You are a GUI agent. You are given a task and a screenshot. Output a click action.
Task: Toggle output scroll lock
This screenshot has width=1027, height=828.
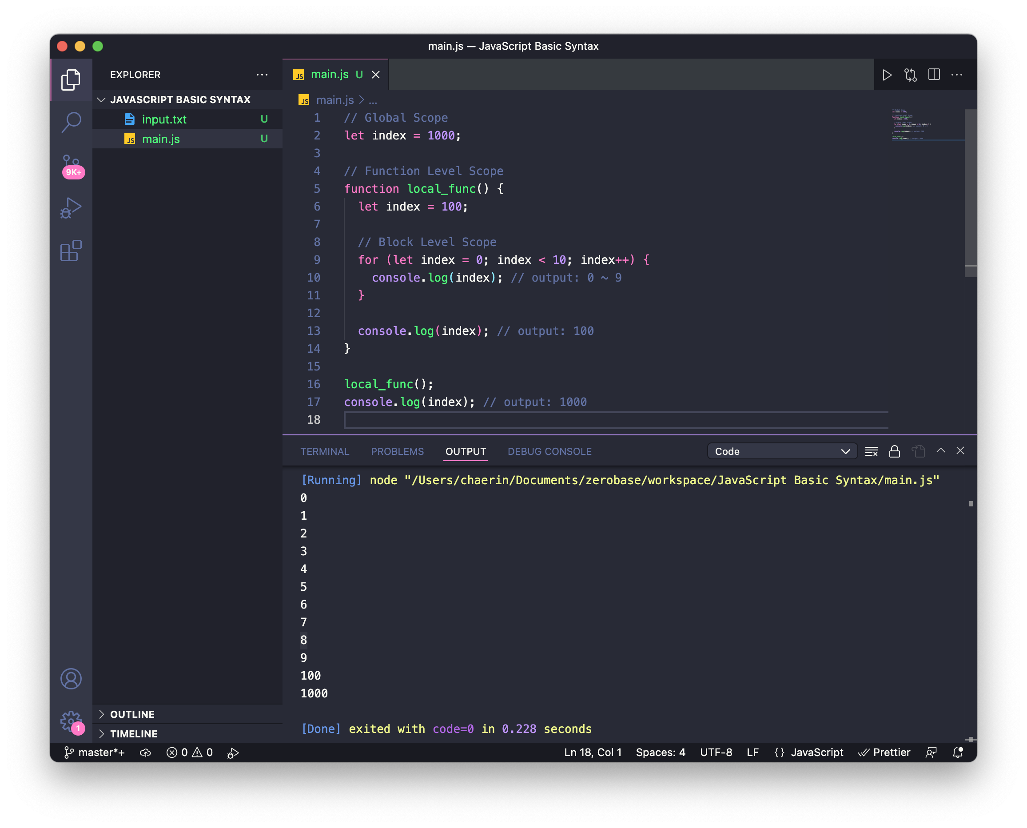coord(894,451)
